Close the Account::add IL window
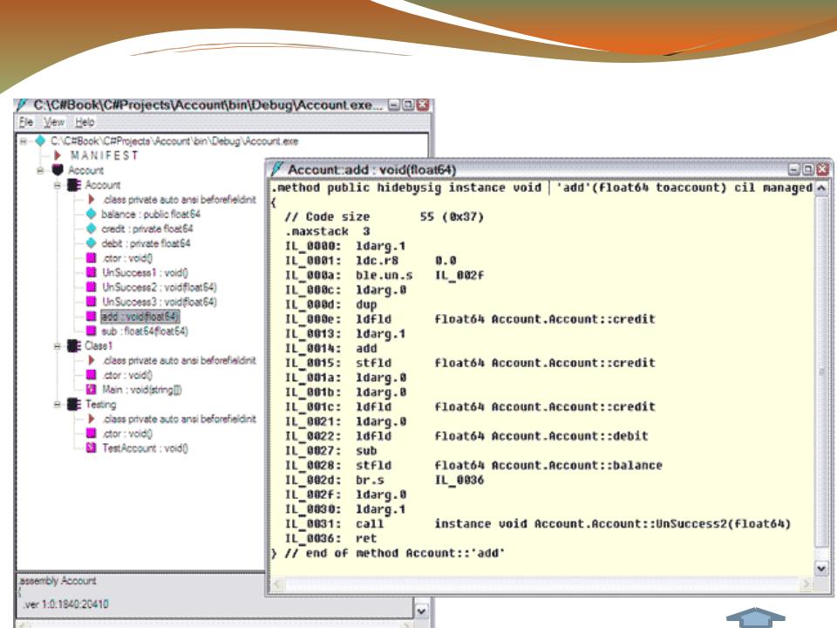 [822, 169]
